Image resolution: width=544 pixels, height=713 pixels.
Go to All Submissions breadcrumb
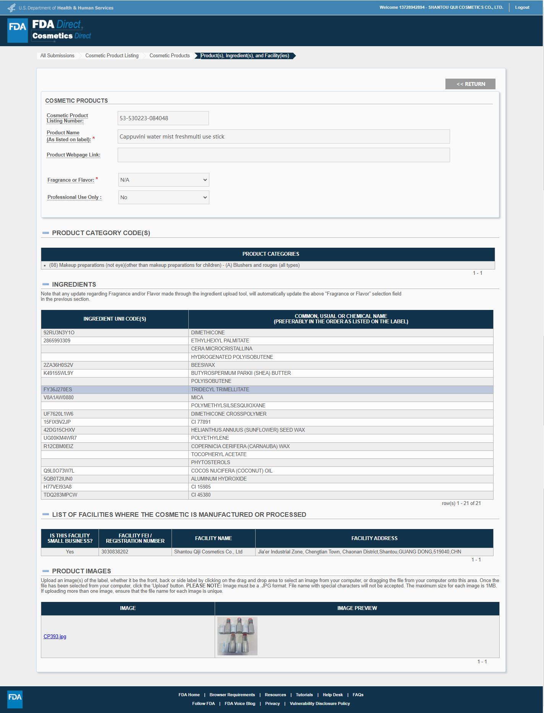pos(57,56)
